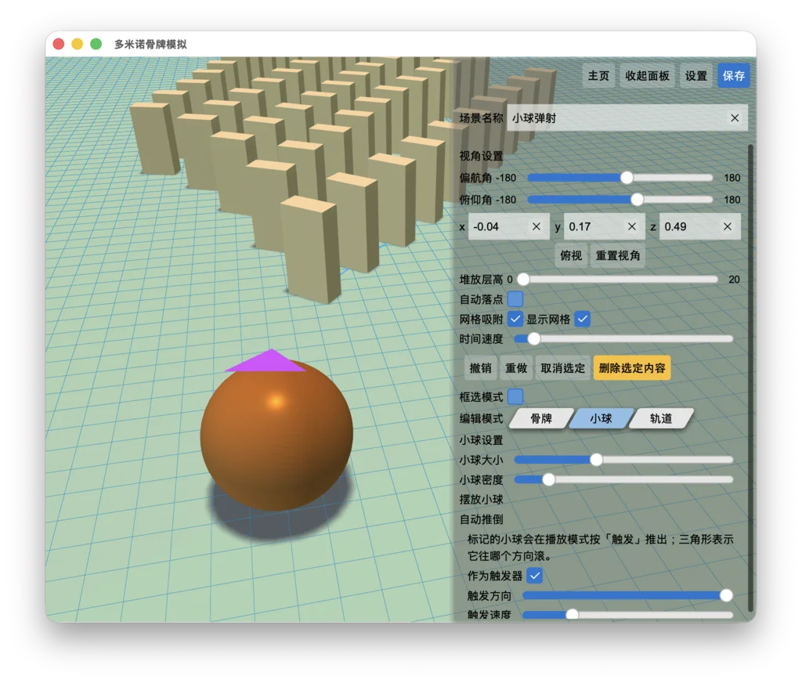This screenshot has width=802, height=683.
Task: Redo action with 重做
Action: (x=516, y=368)
